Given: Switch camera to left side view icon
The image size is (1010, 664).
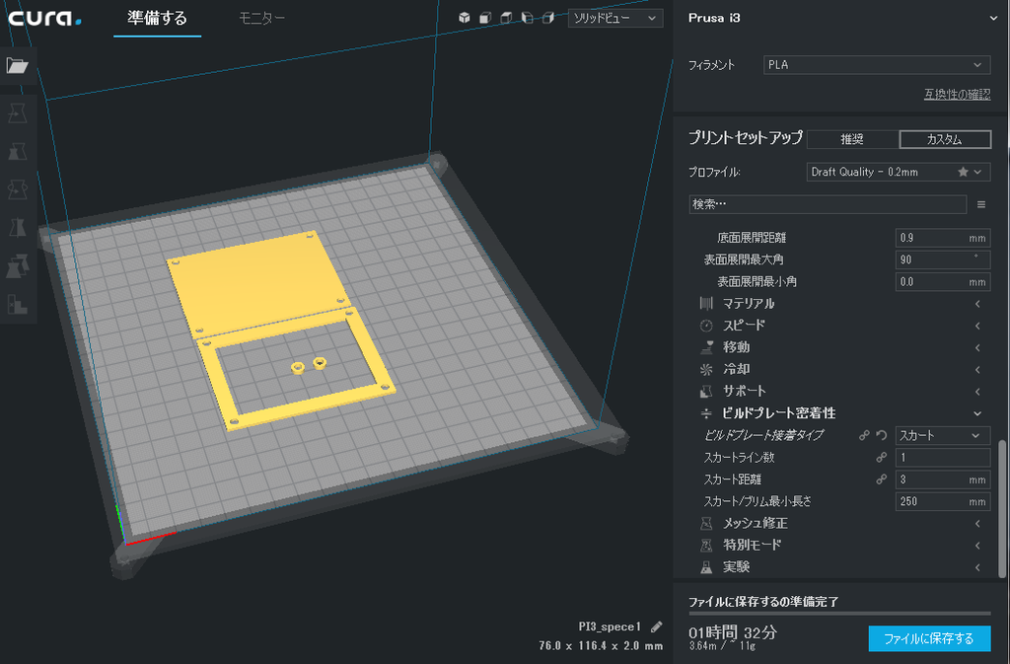Looking at the screenshot, I should 528,18.
